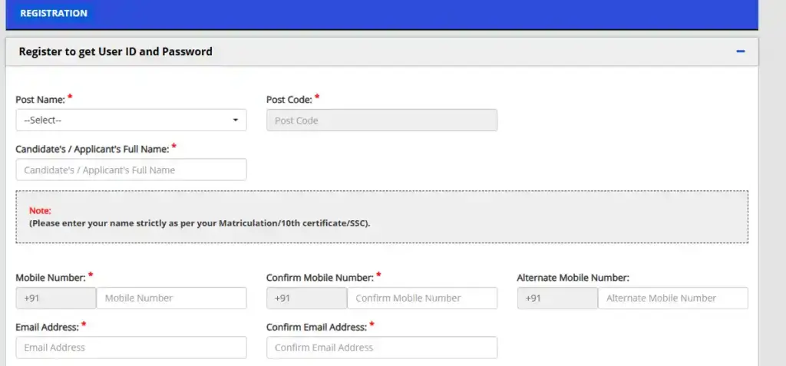Click the +91 prefix beside Mobile Number
The image size is (786, 366).
coord(55,298)
